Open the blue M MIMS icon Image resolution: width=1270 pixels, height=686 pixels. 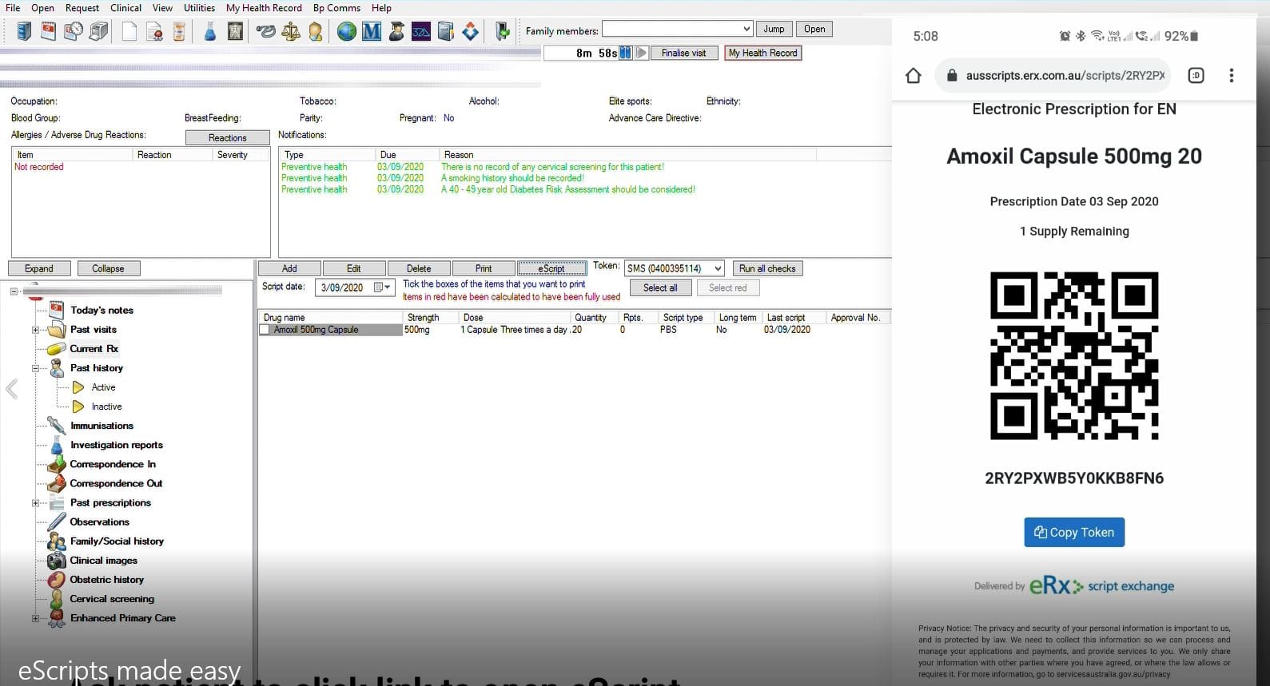(x=372, y=31)
